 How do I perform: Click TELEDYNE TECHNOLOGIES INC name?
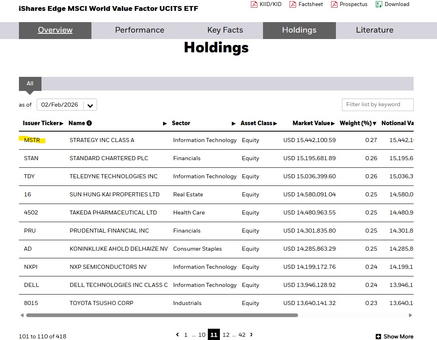coord(114,176)
